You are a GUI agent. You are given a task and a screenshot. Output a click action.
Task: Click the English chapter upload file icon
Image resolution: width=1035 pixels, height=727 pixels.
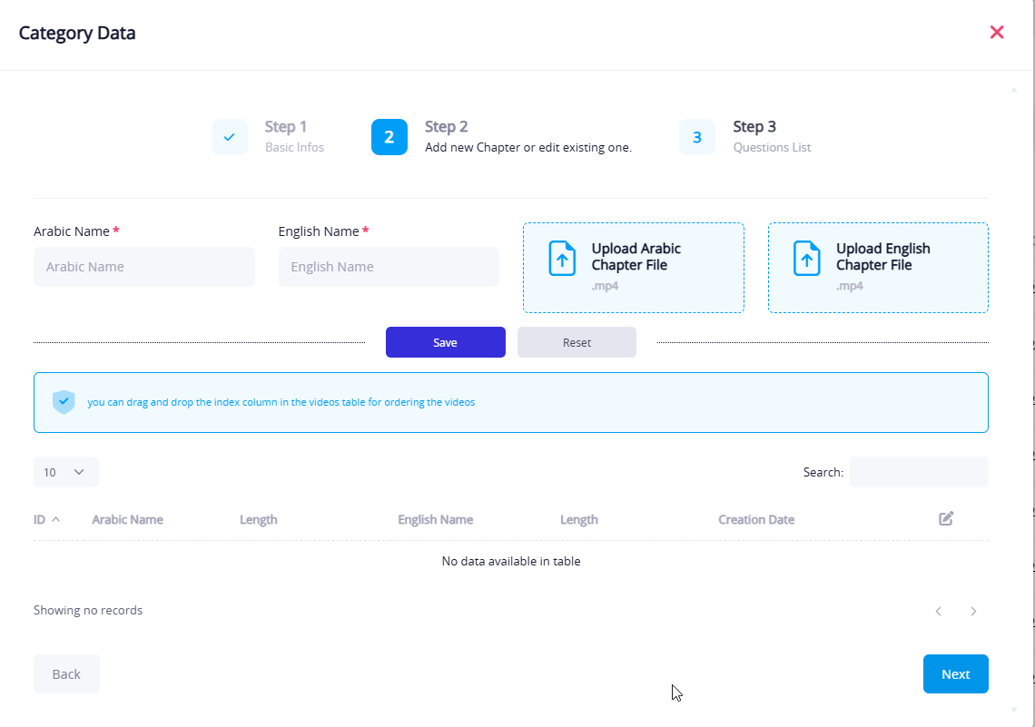pyautogui.click(x=806, y=259)
